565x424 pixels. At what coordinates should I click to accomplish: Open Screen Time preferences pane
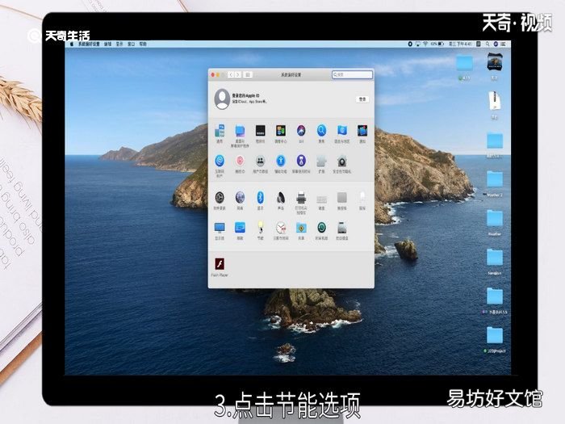point(301,161)
